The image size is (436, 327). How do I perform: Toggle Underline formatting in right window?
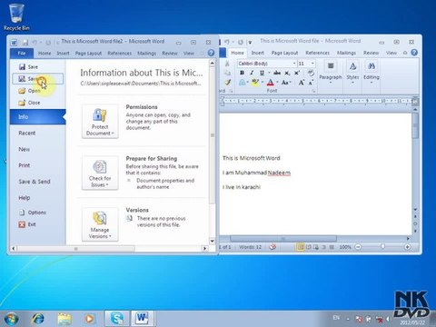point(262,73)
